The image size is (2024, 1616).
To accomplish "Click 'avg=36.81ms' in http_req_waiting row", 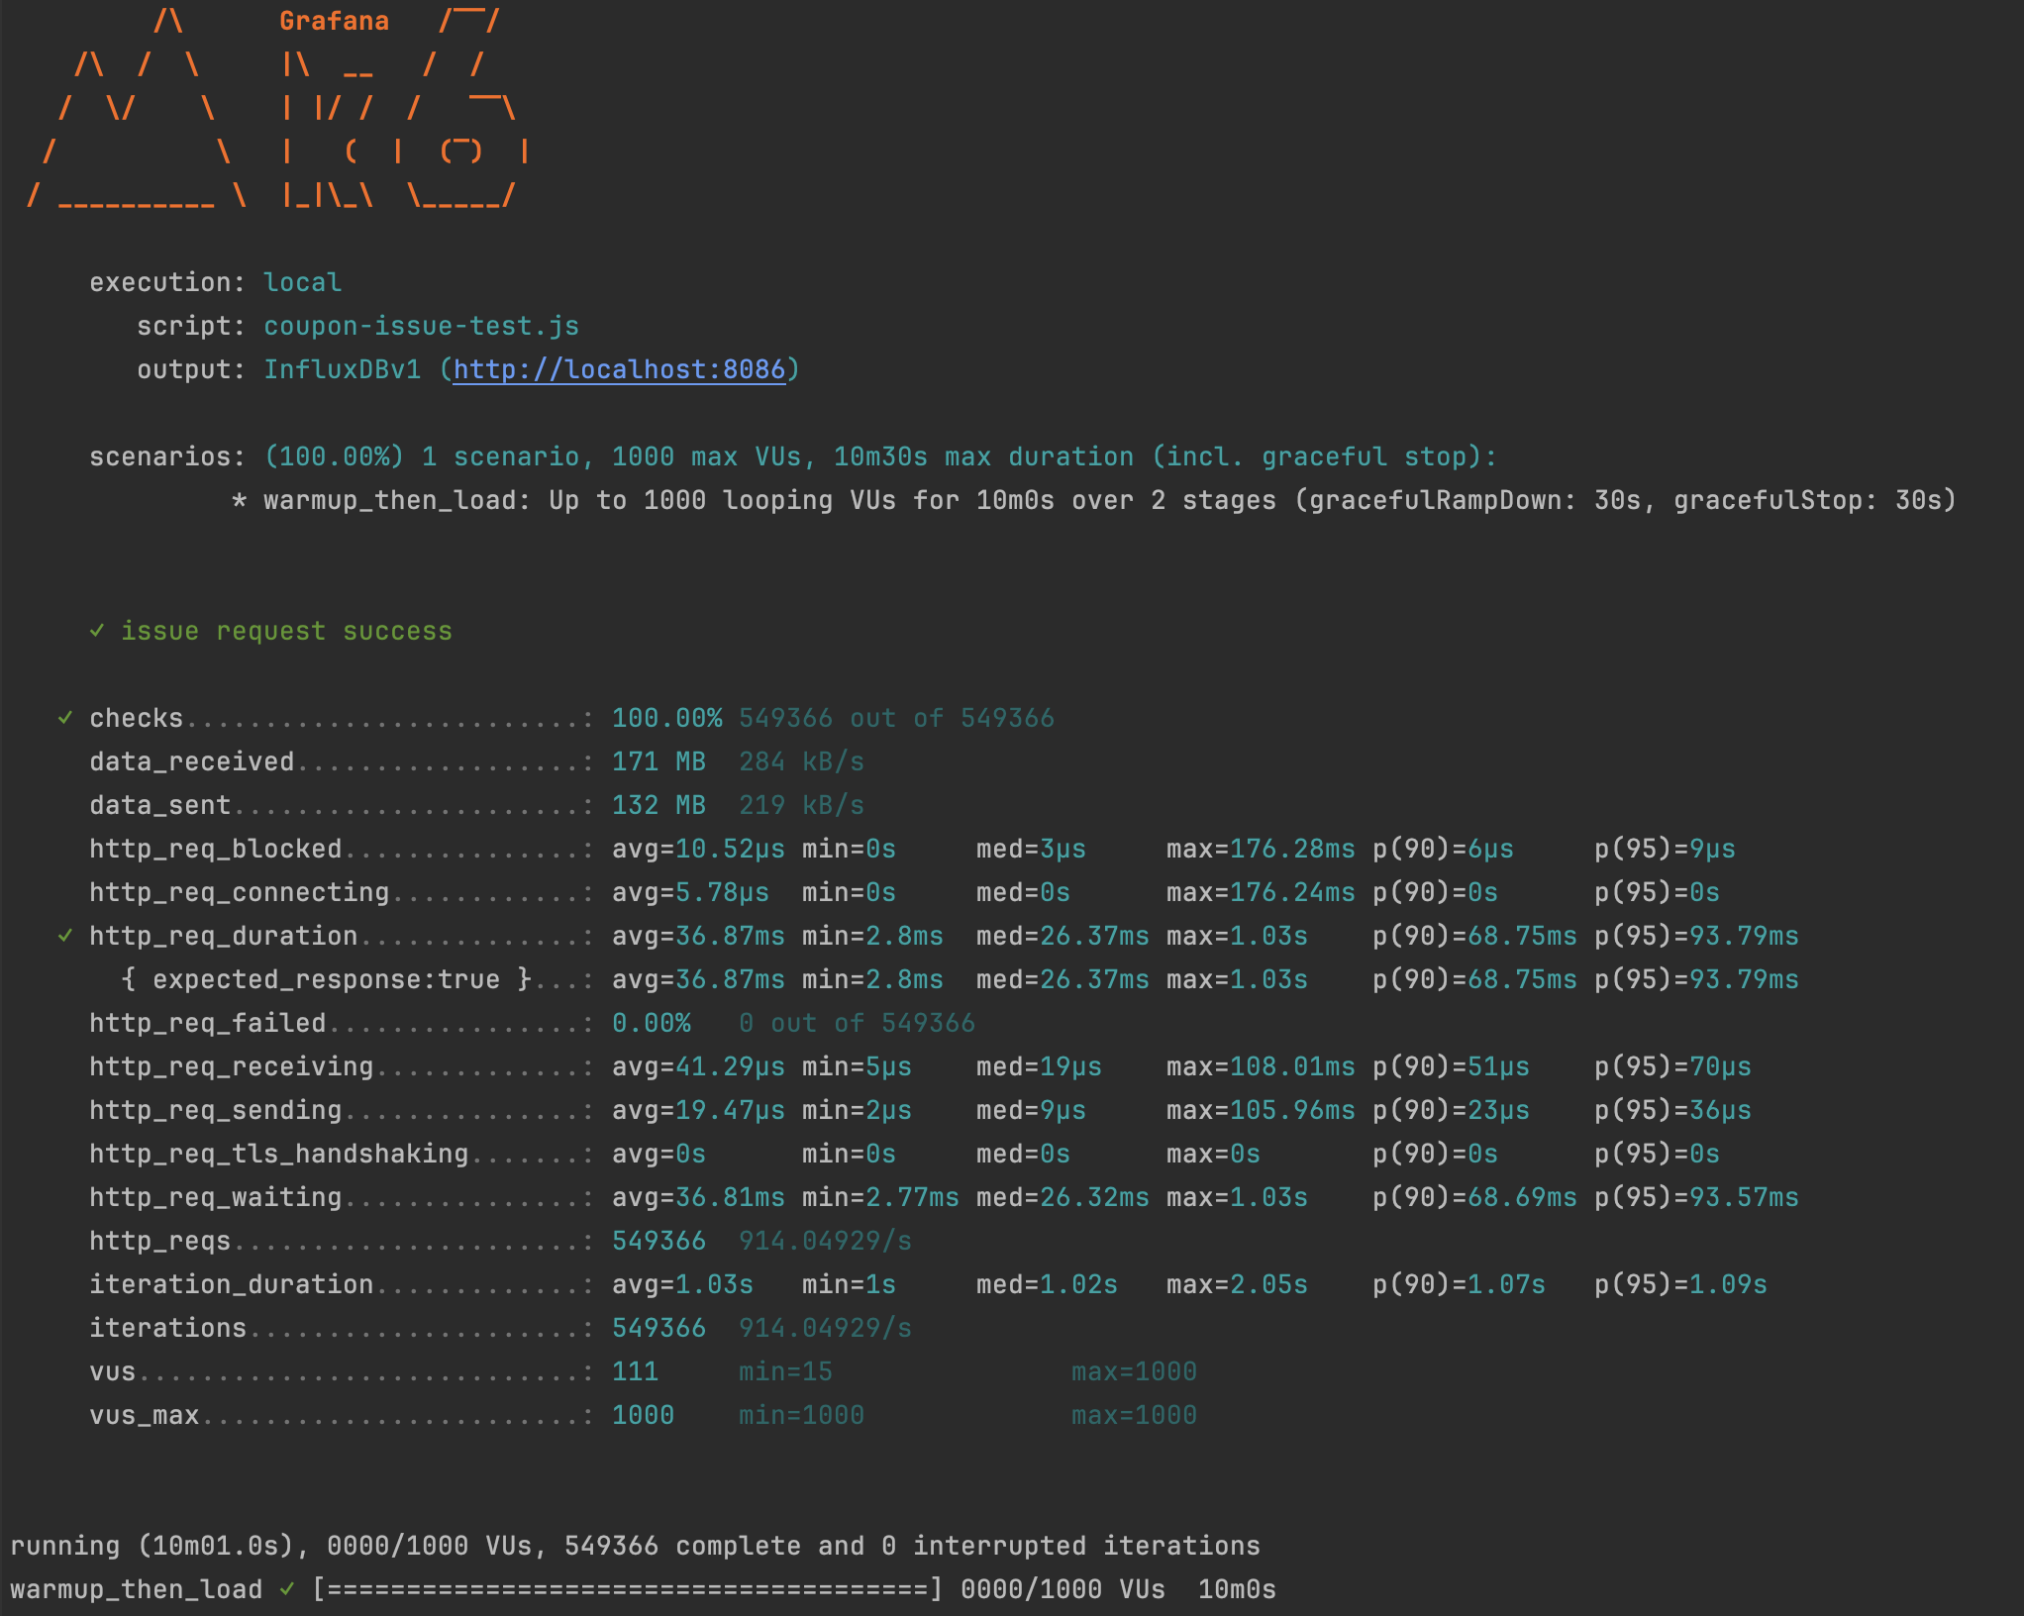I will coord(698,1197).
